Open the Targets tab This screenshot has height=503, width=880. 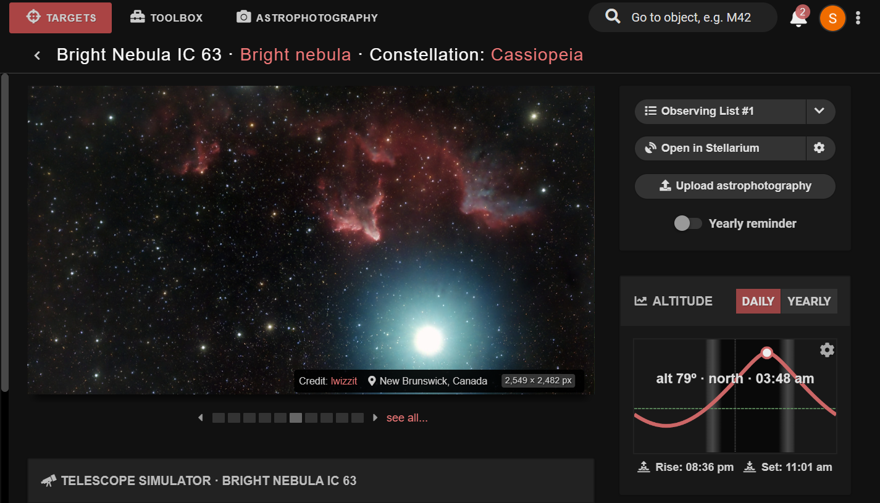pyautogui.click(x=61, y=18)
